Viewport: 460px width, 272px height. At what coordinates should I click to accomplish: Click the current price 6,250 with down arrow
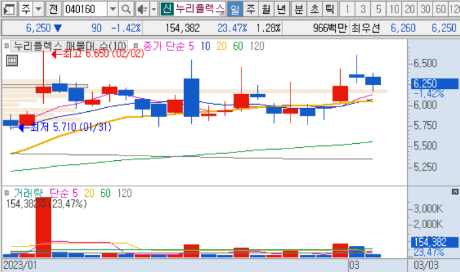click(x=44, y=28)
